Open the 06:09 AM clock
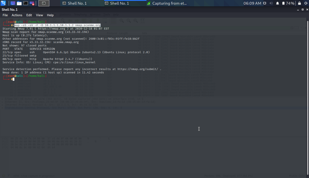The width and height of the screenshot is (309, 178). coord(252,3)
